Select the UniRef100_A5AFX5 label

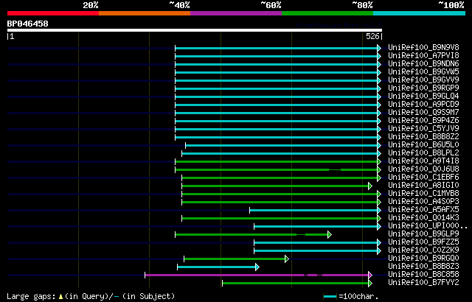coord(423,210)
